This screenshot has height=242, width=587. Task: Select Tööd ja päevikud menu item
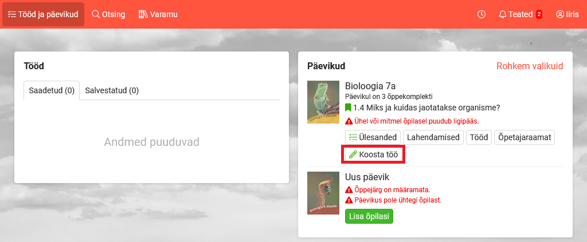click(43, 14)
